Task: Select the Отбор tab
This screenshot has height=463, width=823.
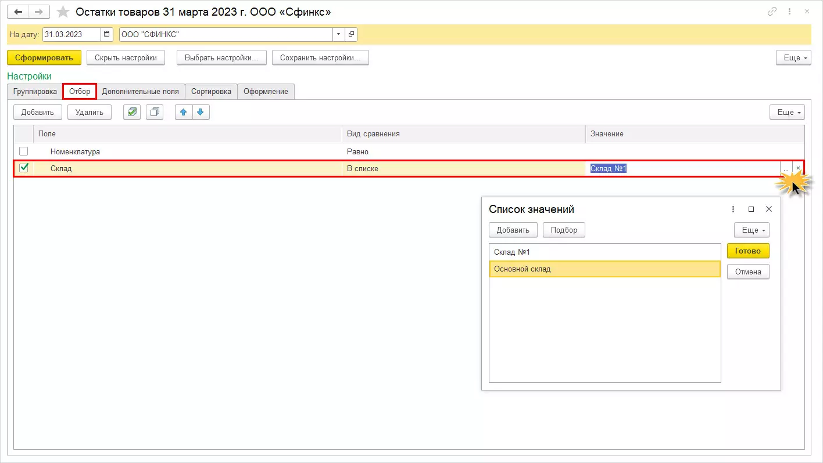Action: coord(80,91)
